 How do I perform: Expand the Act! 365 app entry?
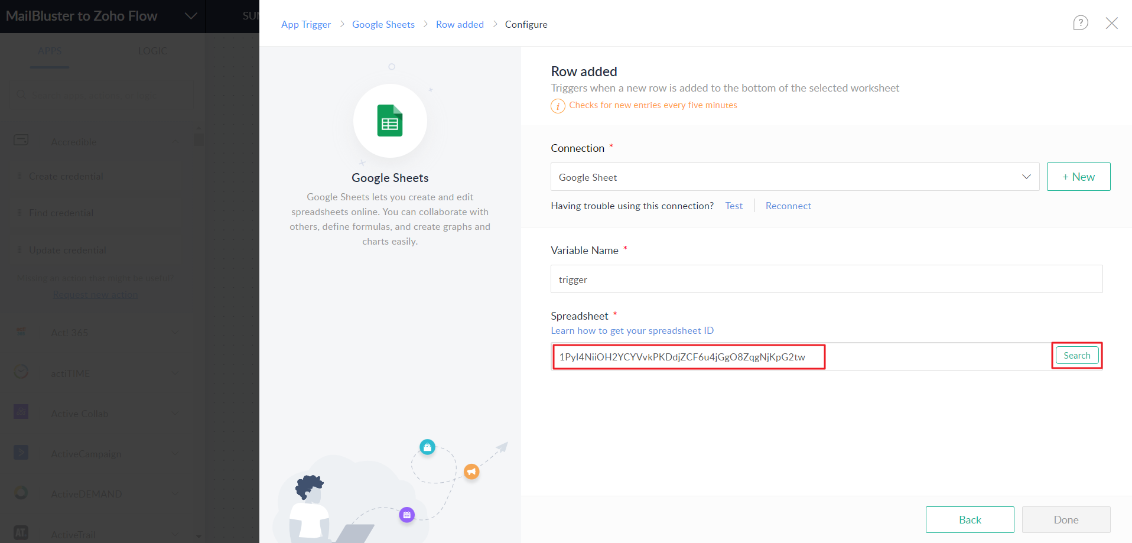(175, 333)
